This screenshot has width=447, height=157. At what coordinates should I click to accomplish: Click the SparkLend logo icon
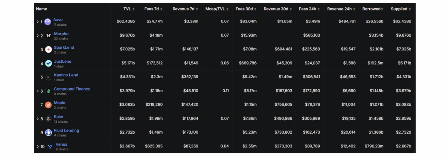(49, 49)
